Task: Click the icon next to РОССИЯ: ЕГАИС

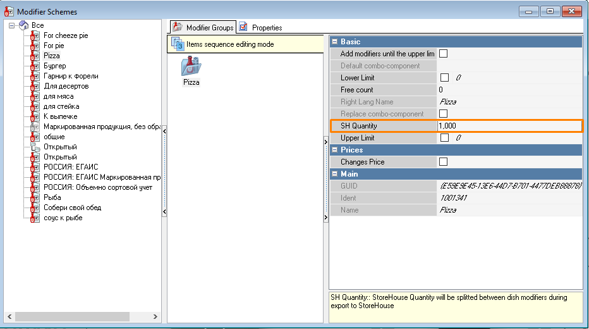Action: [35, 167]
